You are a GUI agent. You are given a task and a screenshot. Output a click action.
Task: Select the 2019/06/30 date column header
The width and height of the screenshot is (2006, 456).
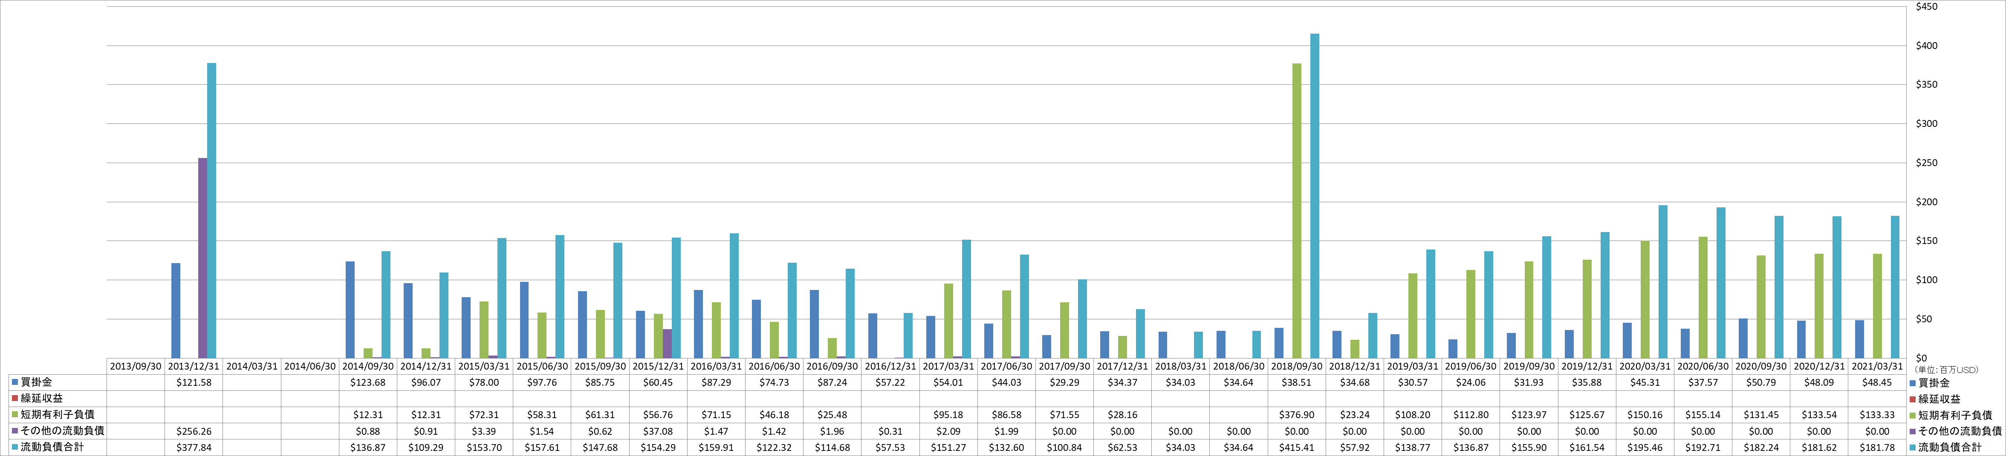click(x=1471, y=366)
